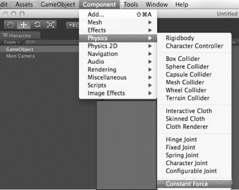Open the GameObject menu

click(x=58, y=5)
